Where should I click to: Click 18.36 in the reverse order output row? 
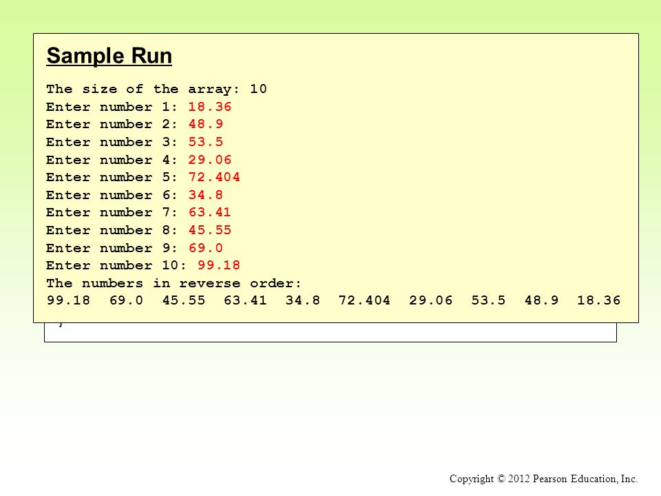click(x=599, y=300)
